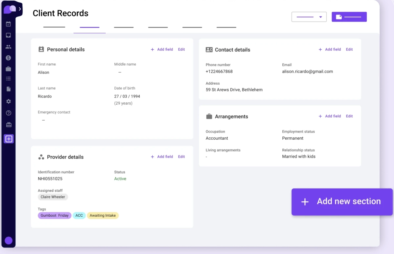Open the Billing dollar icon
Viewport: 394px width, 254px height.
point(8,58)
